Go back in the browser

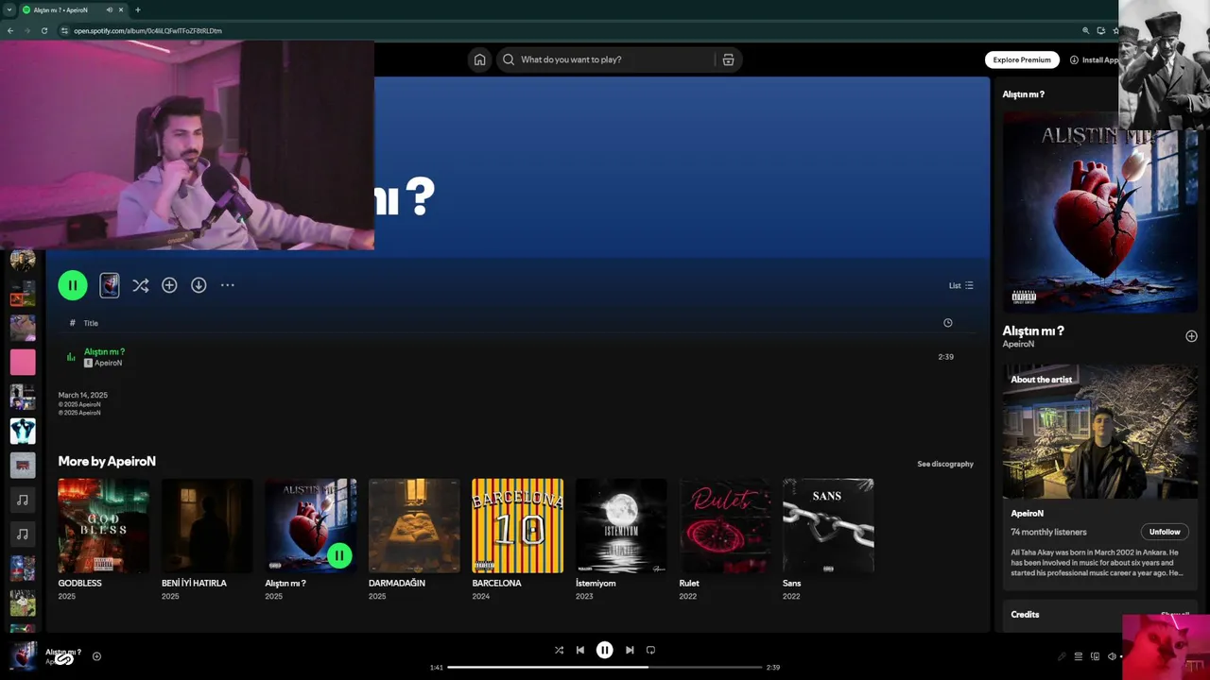tap(10, 30)
